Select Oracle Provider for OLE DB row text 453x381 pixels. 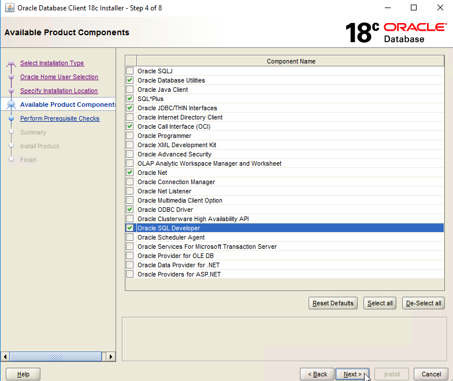coord(176,256)
